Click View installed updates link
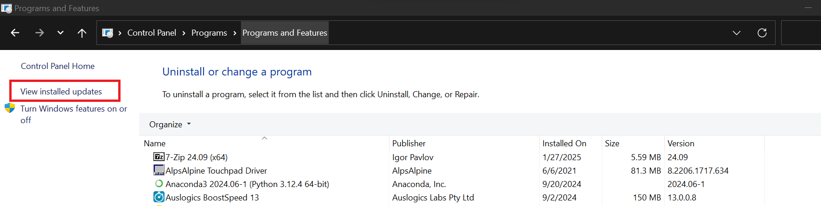The height and width of the screenshot is (206, 821). click(x=61, y=92)
